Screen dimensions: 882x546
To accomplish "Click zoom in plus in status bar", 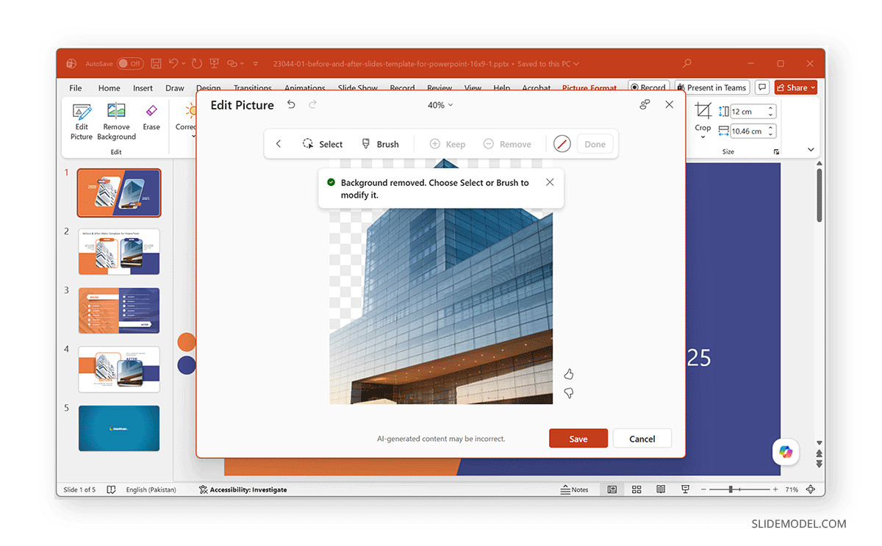I will pos(776,489).
